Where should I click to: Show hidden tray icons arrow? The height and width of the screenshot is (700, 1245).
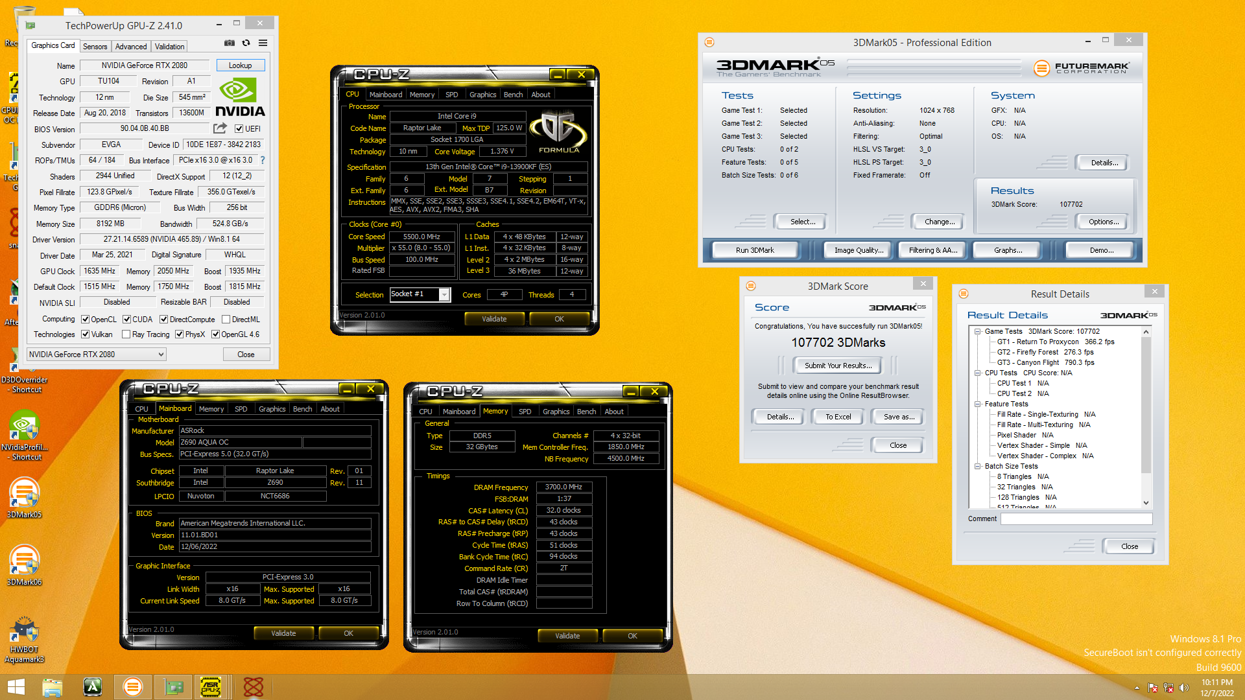click(x=1137, y=688)
